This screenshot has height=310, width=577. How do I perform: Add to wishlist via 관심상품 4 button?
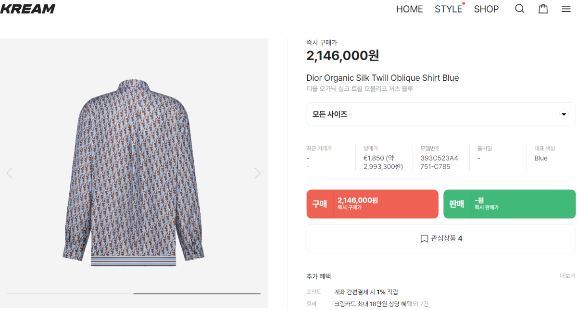440,238
